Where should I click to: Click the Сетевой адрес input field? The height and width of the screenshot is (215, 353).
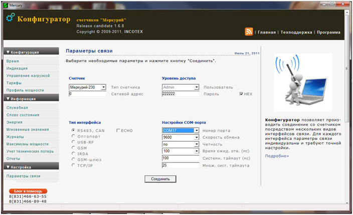coord(87,94)
